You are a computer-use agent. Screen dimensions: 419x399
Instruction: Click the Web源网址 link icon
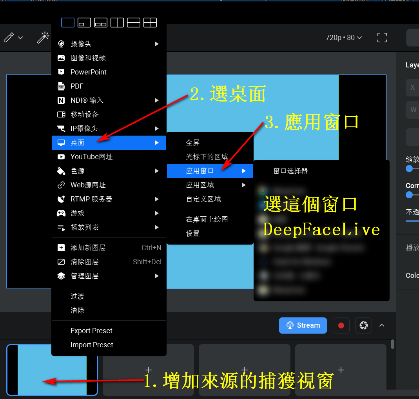pos(61,185)
